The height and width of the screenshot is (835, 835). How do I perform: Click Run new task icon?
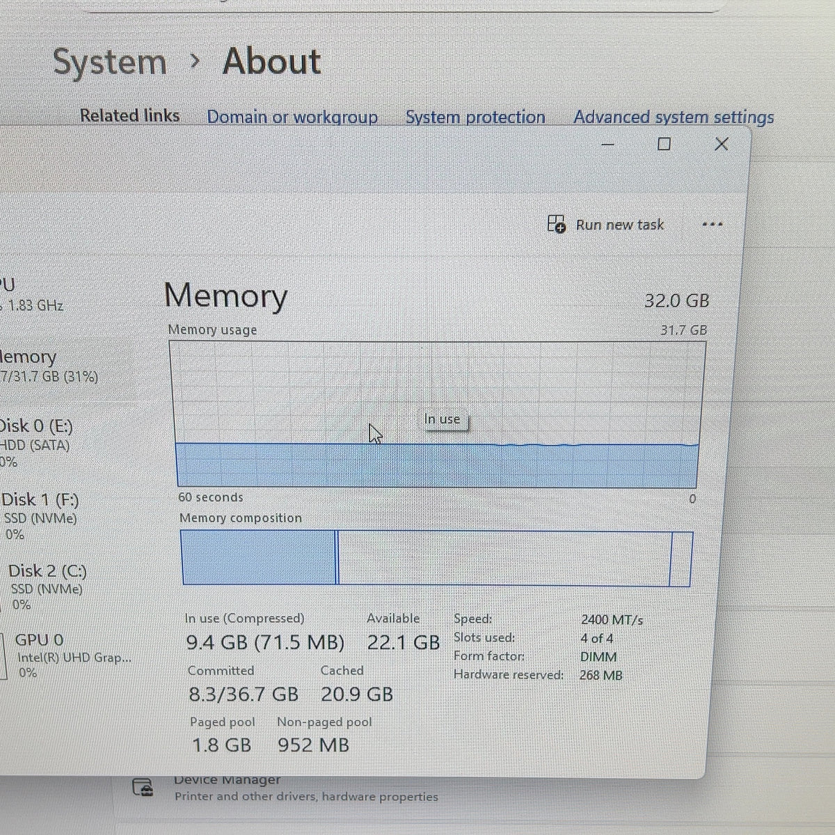tap(557, 223)
